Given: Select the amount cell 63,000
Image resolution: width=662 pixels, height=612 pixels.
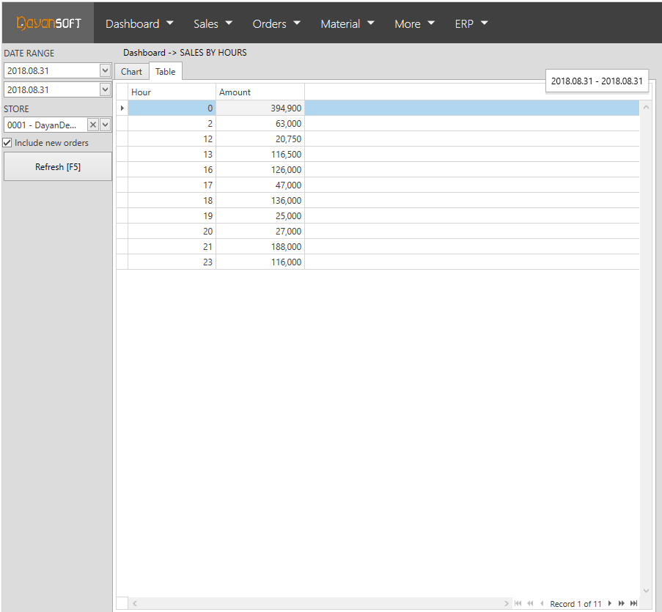Looking at the screenshot, I should click(x=260, y=124).
